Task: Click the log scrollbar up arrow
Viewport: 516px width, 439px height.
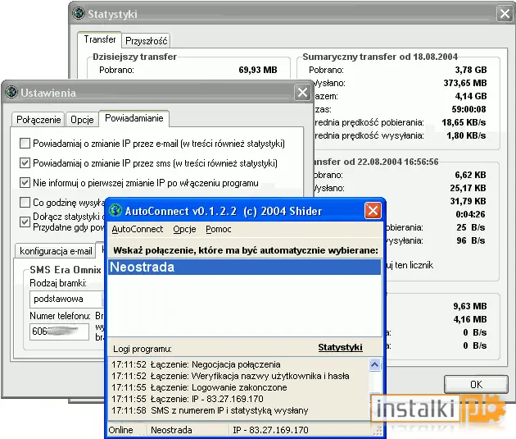Action: pyautogui.click(x=374, y=365)
